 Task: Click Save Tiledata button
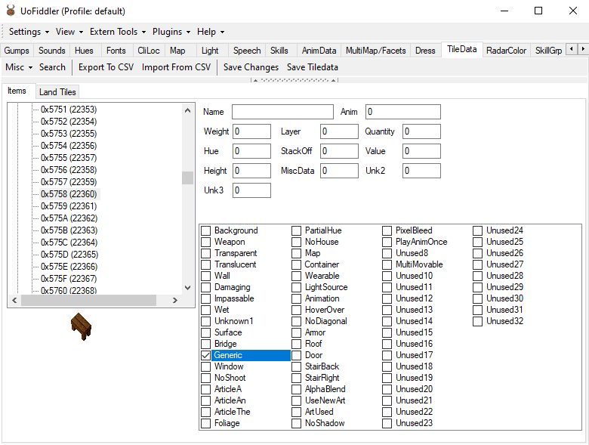pyautogui.click(x=313, y=67)
